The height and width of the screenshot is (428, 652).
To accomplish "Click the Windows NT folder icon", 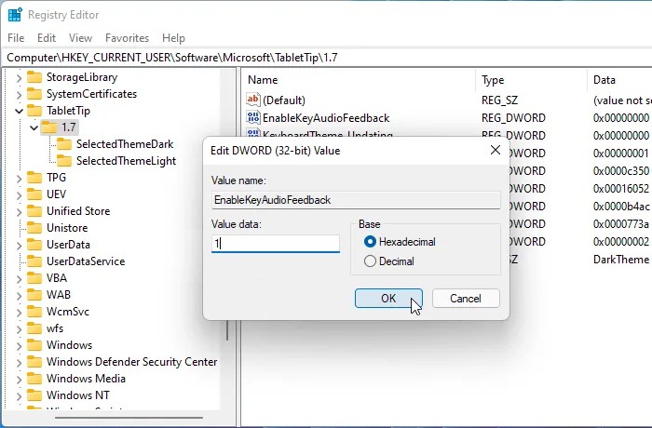I will point(34,395).
